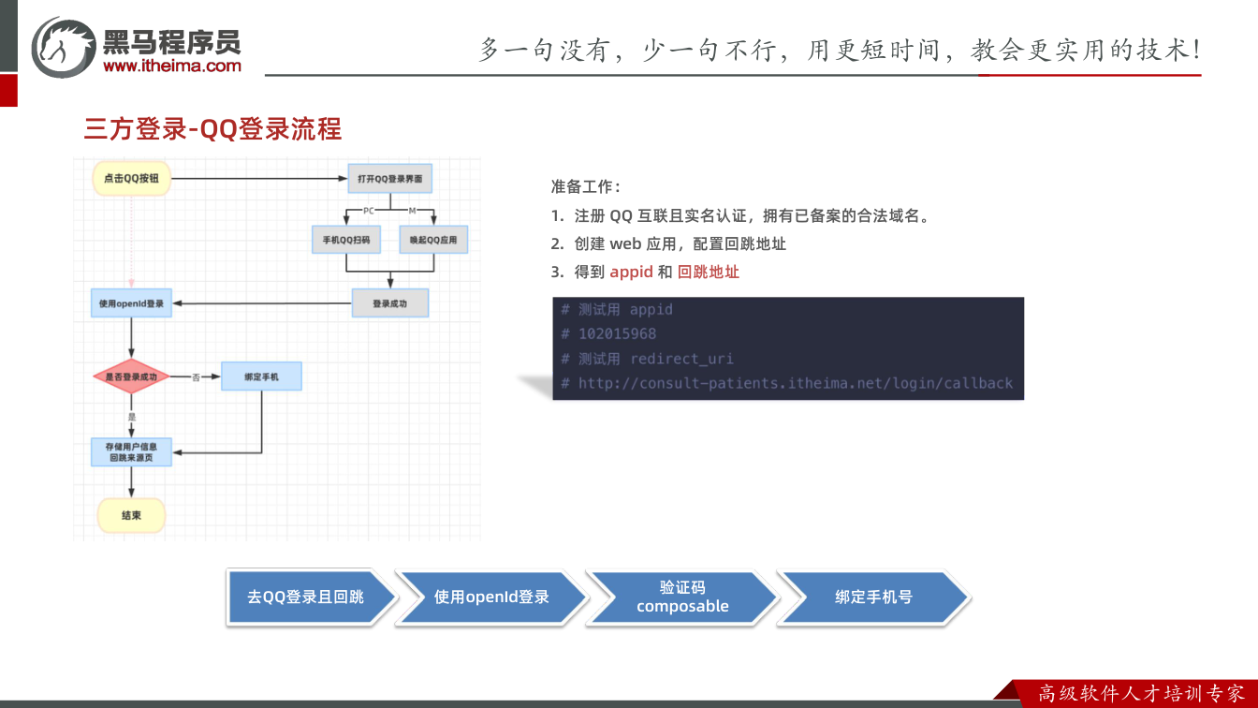
Task: Select the code comment 测试用 redirect_uri
Action: [647, 359]
